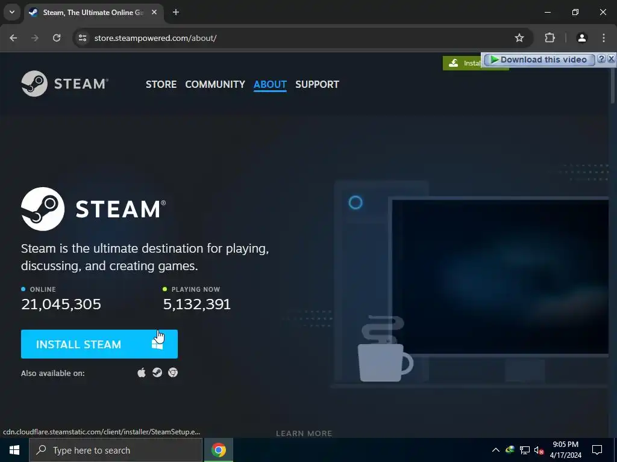Click the colorful system tray app icon

[510, 449]
